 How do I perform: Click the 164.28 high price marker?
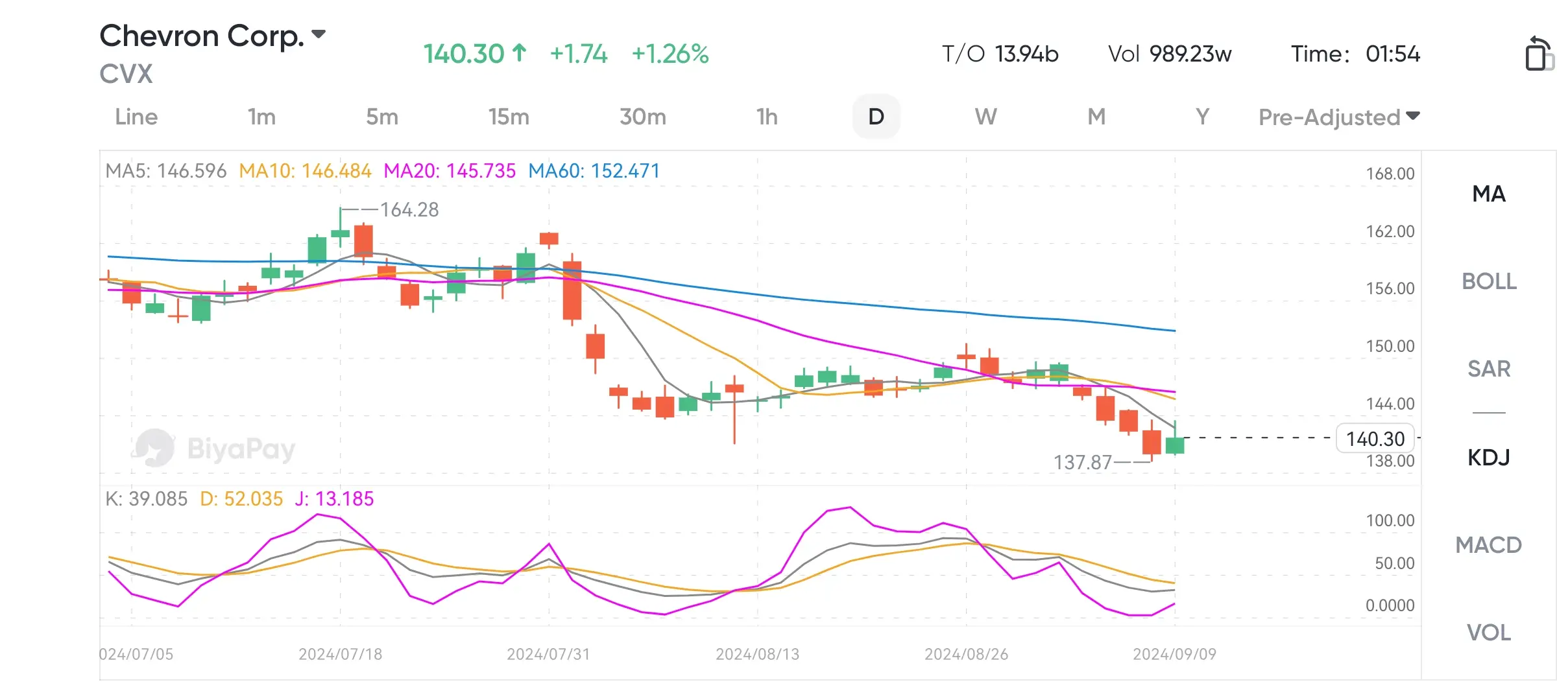pos(409,210)
